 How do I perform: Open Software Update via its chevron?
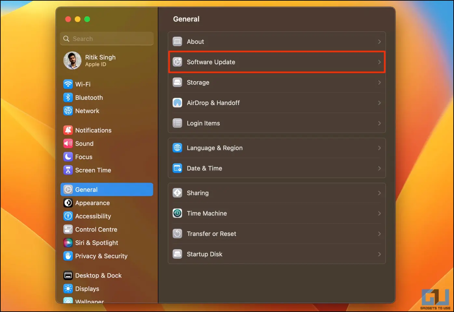[379, 62]
